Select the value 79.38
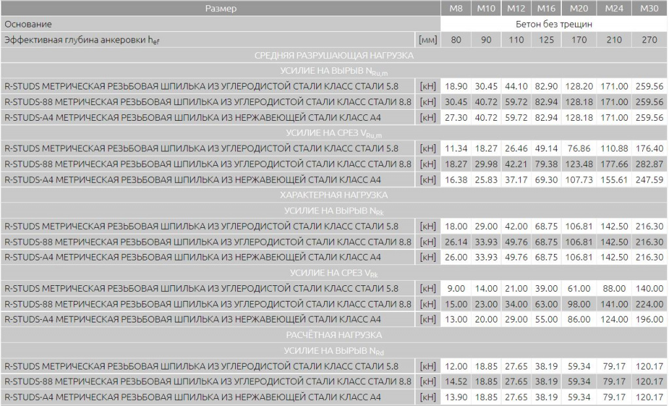Screen dimensions: 669x406 click(x=546, y=164)
